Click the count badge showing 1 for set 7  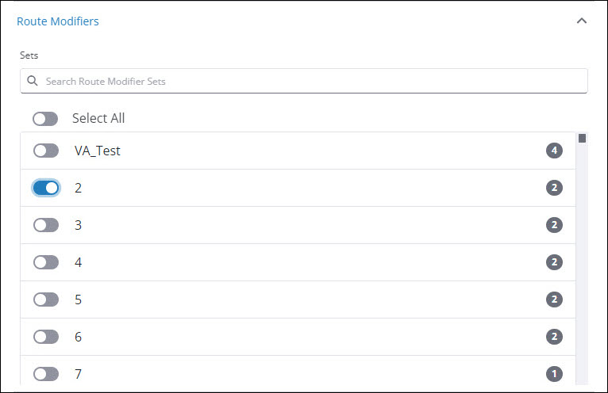pyautogui.click(x=554, y=374)
